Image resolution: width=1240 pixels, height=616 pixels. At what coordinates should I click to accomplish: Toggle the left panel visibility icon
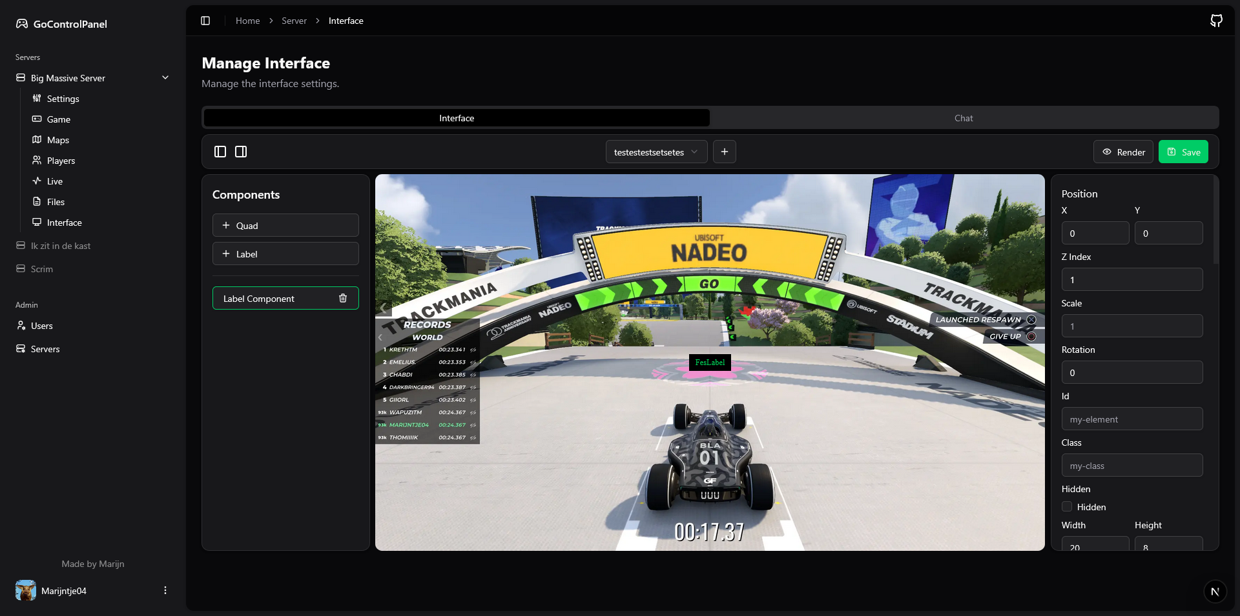point(220,152)
